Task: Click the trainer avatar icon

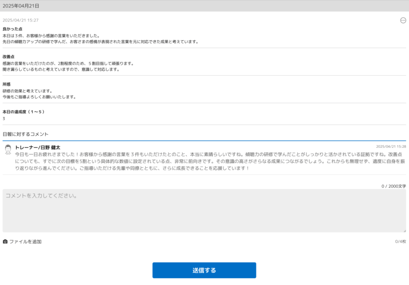Action: (x=8, y=149)
